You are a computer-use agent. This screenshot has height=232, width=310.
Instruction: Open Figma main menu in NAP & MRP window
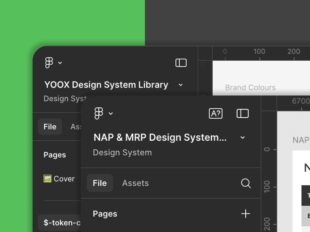coord(99,113)
